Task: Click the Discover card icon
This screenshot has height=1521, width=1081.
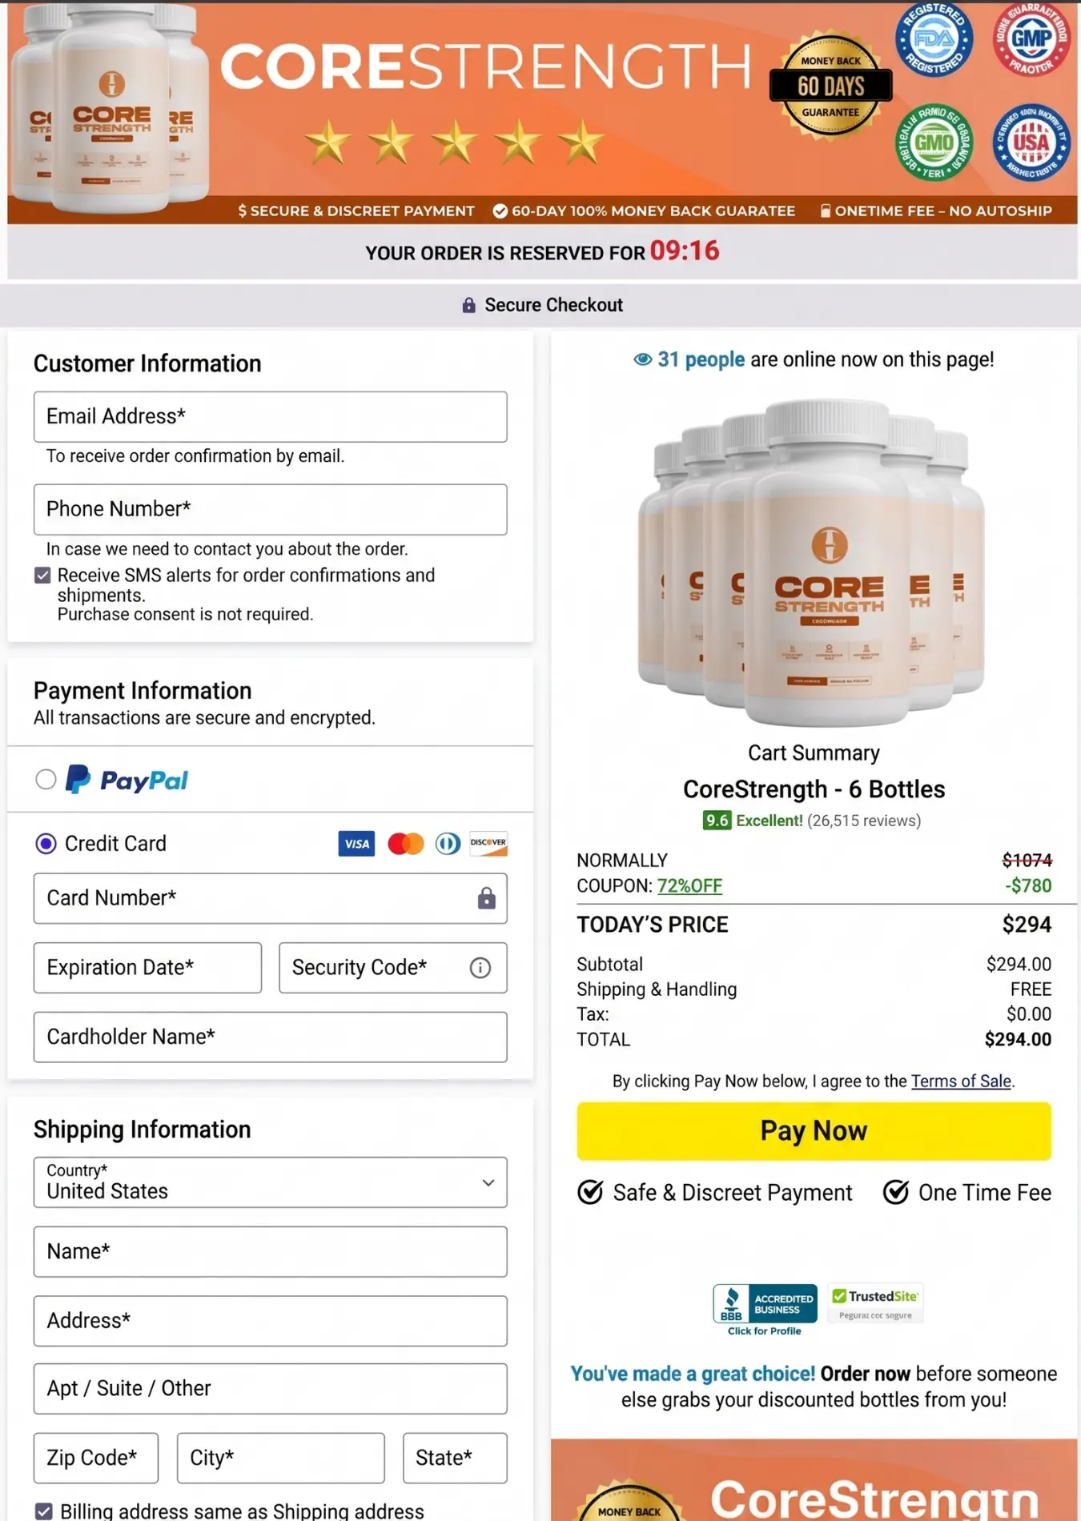Action: point(488,844)
